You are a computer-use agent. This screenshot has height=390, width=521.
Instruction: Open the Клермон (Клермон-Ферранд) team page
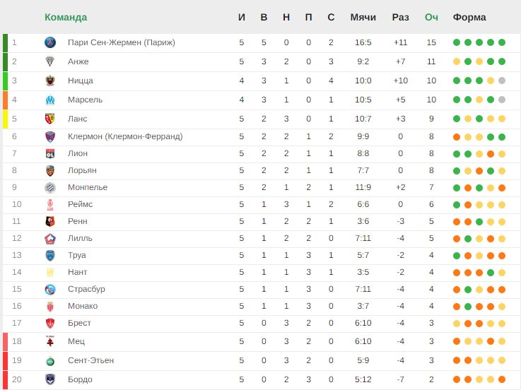coord(125,136)
